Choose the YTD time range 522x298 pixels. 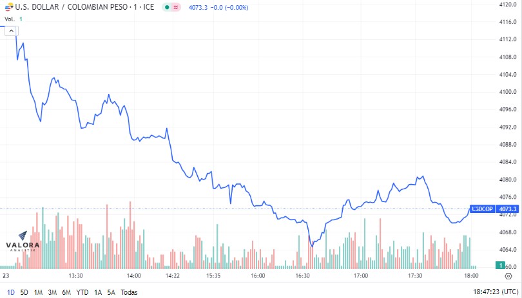tap(82, 292)
